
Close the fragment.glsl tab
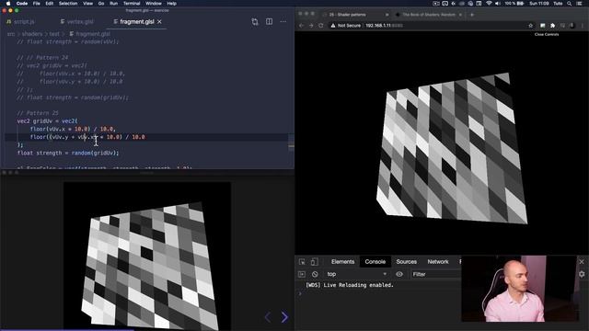(159, 22)
